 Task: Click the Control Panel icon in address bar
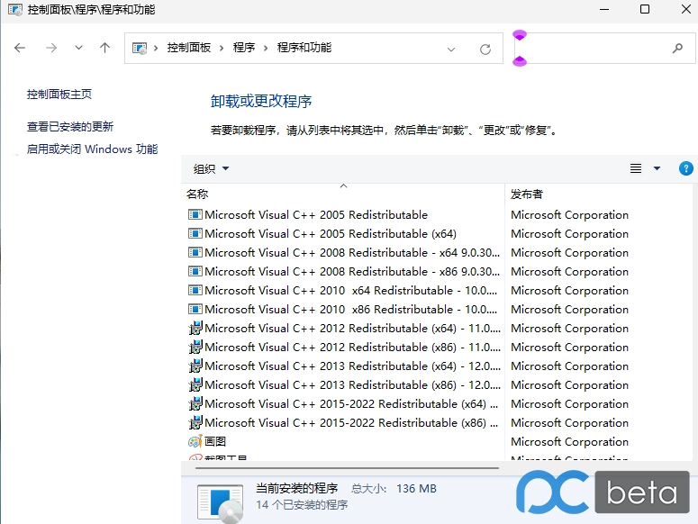(x=140, y=48)
